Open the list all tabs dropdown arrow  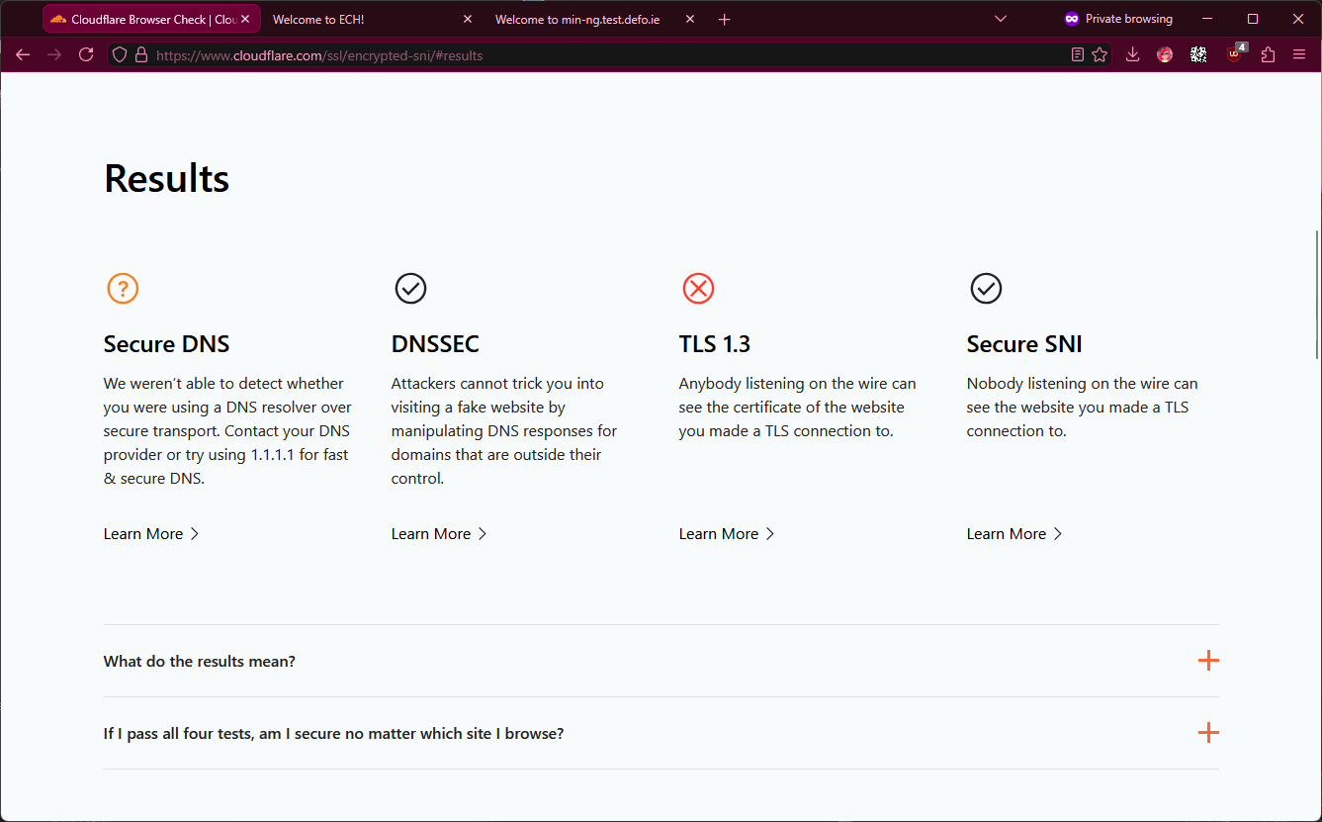pos(1000,19)
